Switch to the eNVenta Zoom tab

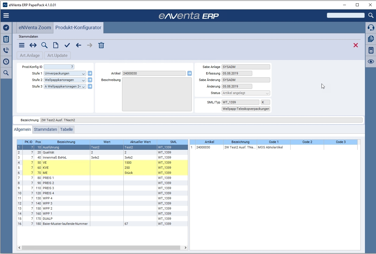35,27
